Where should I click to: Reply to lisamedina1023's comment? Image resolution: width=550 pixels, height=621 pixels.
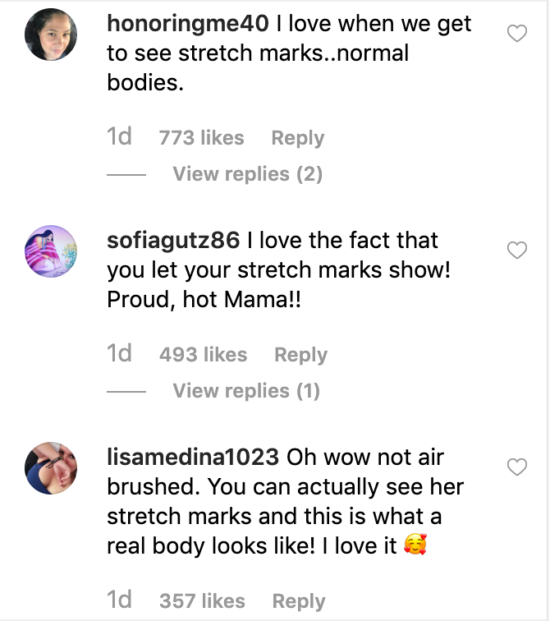[299, 601]
